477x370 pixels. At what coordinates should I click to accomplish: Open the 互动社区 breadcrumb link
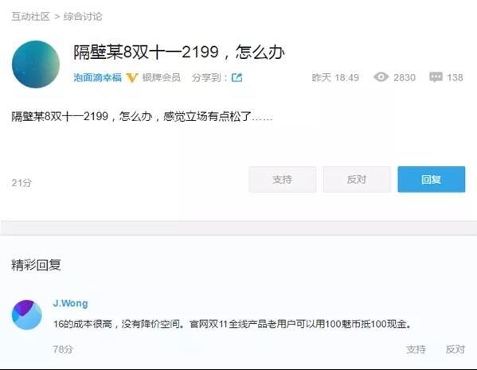coord(30,17)
